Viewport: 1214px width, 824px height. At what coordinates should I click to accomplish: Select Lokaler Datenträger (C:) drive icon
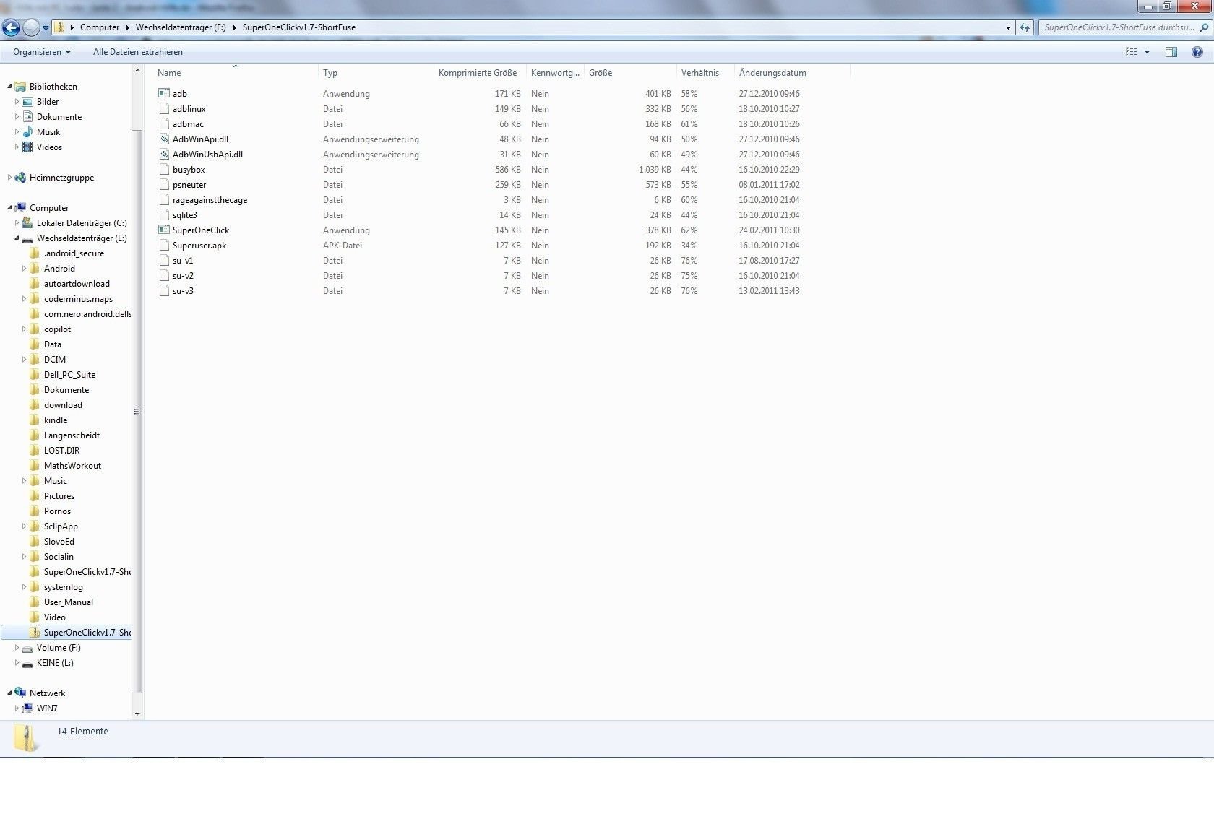click(27, 223)
